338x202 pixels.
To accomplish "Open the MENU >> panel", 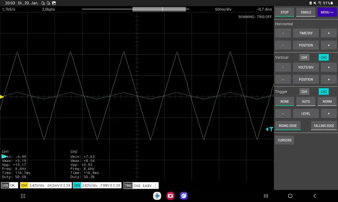I will tap(327, 12).
